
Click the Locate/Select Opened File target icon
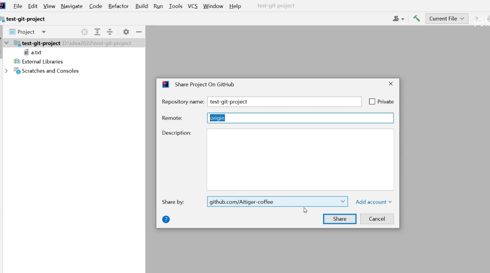click(84, 32)
